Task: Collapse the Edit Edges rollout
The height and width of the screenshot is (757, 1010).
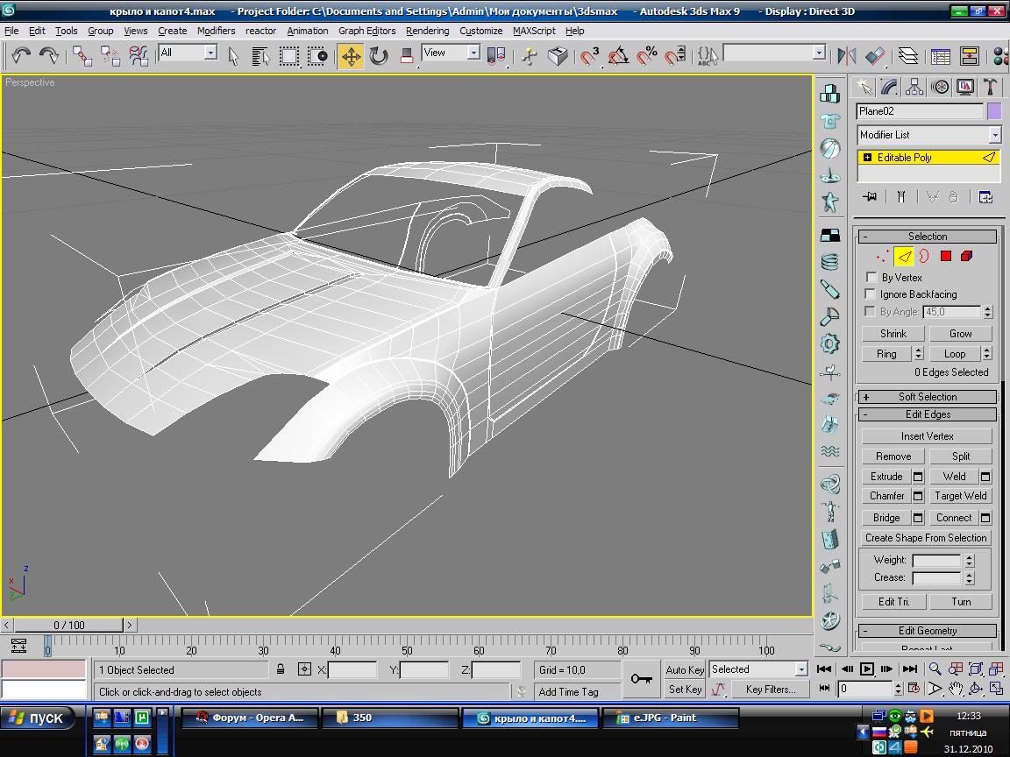Action: 928,414
